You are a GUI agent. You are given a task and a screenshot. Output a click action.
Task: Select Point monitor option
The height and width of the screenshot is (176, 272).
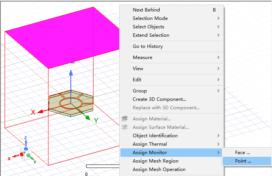(243, 161)
